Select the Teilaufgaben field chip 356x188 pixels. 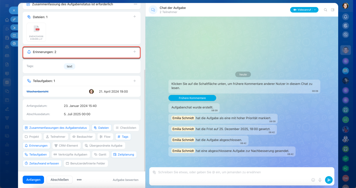[36, 155]
